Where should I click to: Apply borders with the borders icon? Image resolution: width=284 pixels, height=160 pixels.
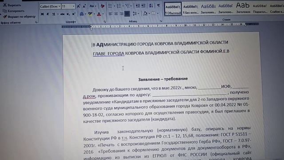click(154, 13)
